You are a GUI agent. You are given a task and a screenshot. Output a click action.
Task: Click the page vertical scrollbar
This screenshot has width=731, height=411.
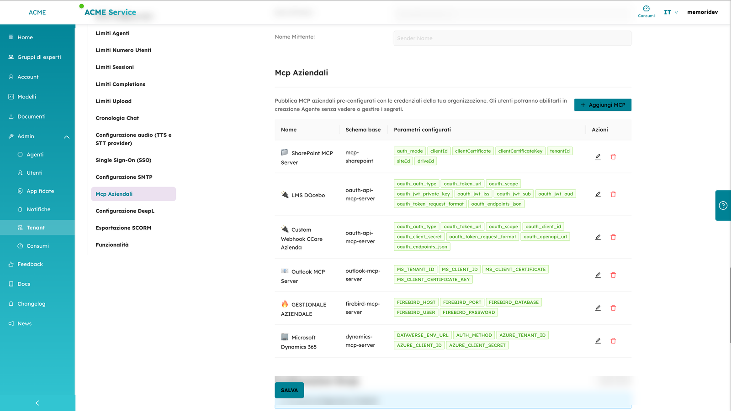(x=730, y=306)
